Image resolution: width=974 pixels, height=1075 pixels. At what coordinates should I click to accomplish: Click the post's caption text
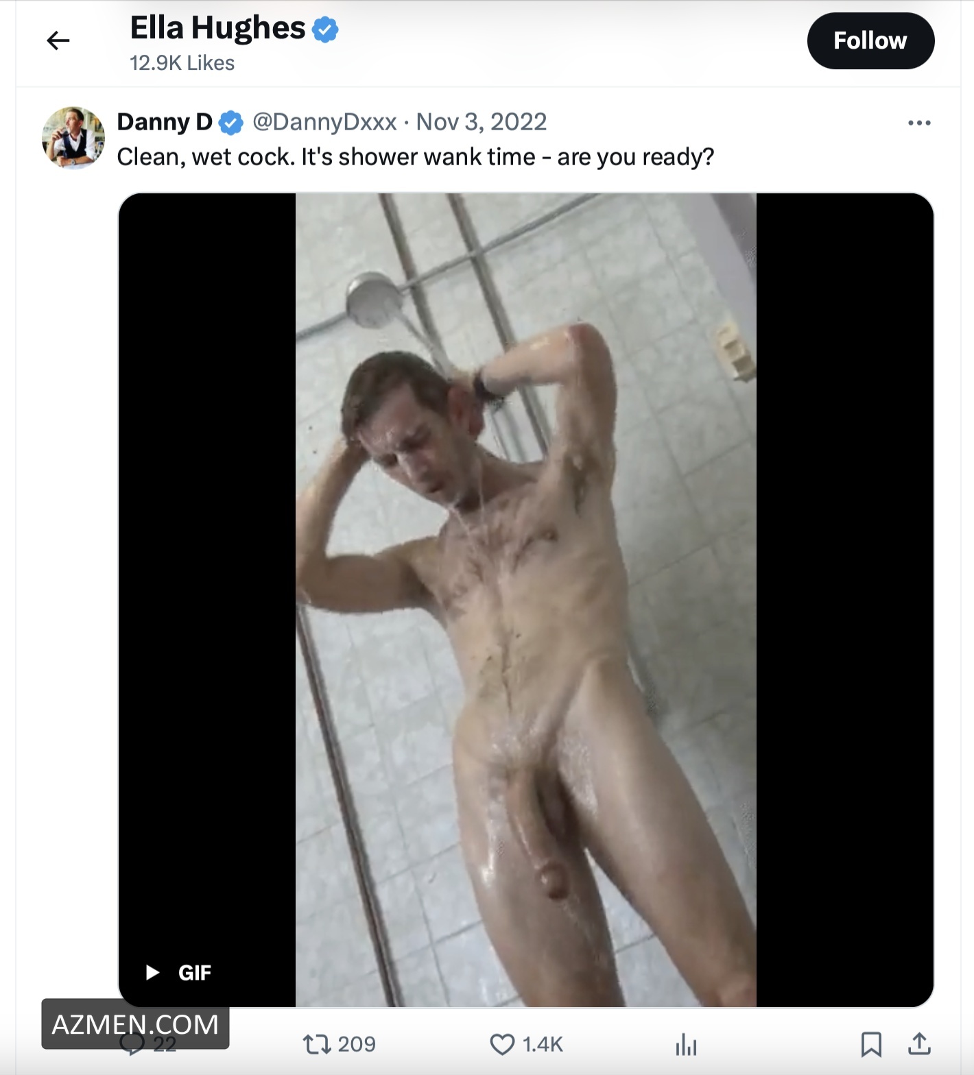click(x=415, y=157)
